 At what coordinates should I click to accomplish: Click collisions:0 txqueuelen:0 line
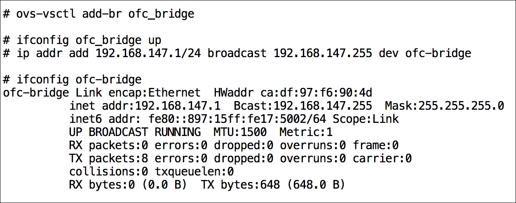click(151, 172)
